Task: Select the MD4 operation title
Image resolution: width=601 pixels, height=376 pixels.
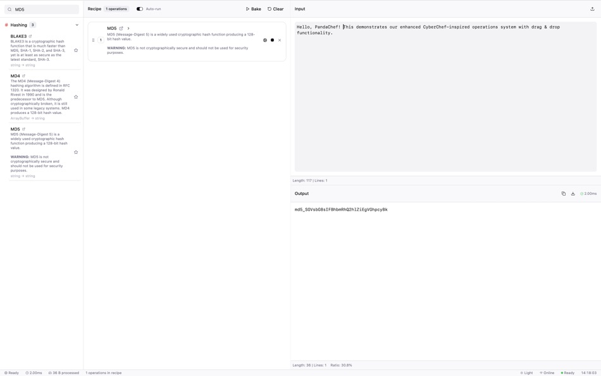Action: tap(15, 76)
